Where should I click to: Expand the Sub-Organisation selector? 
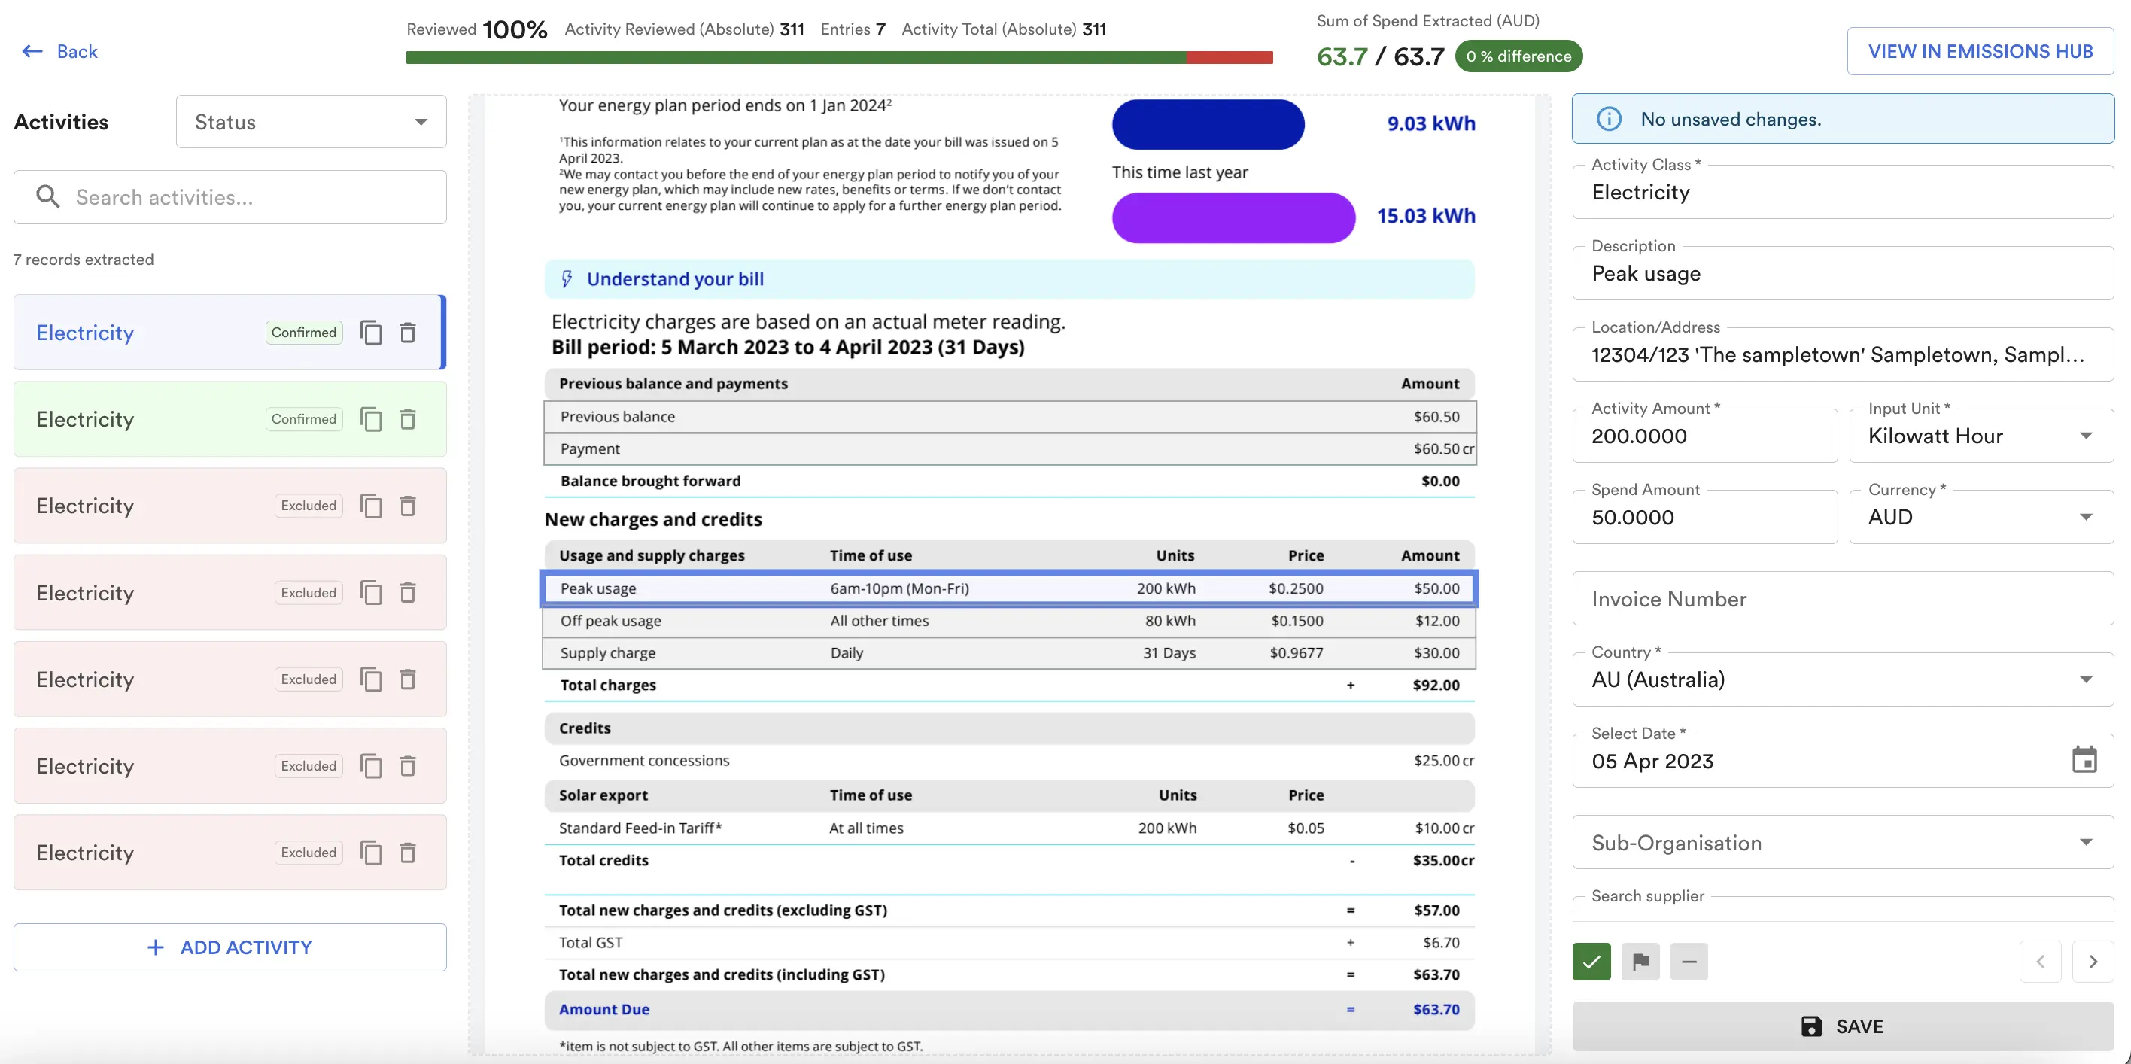[x=2087, y=842]
